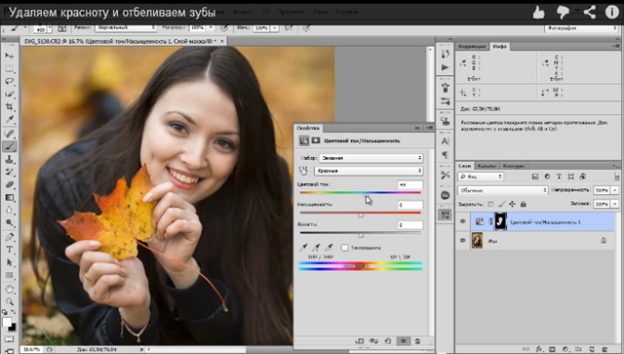This screenshot has height=354, width=624.
Task: Select the Pen tool
Action: pyautogui.click(x=10, y=237)
